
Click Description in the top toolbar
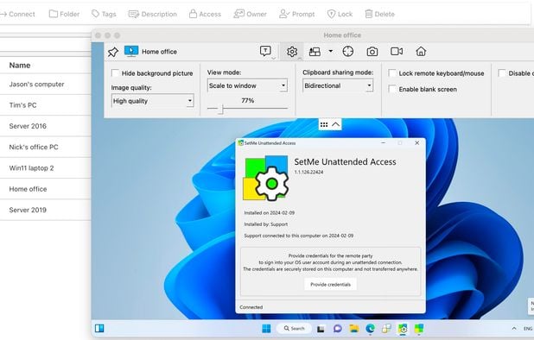click(153, 14)
